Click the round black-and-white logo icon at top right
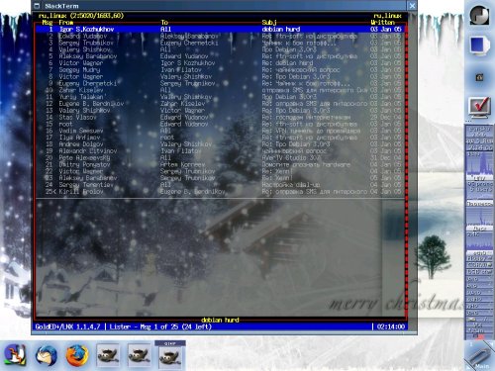The width and height of the screenshot is (495, 371). coord(479,15)
